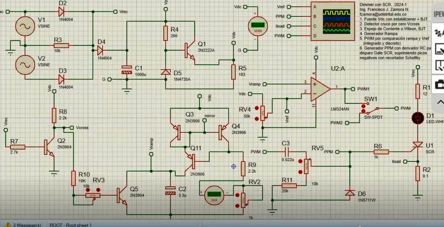Click the RV2 1k potentiometer body
The width and height of the screenshot is (444, 227).
tap(243, 200)
